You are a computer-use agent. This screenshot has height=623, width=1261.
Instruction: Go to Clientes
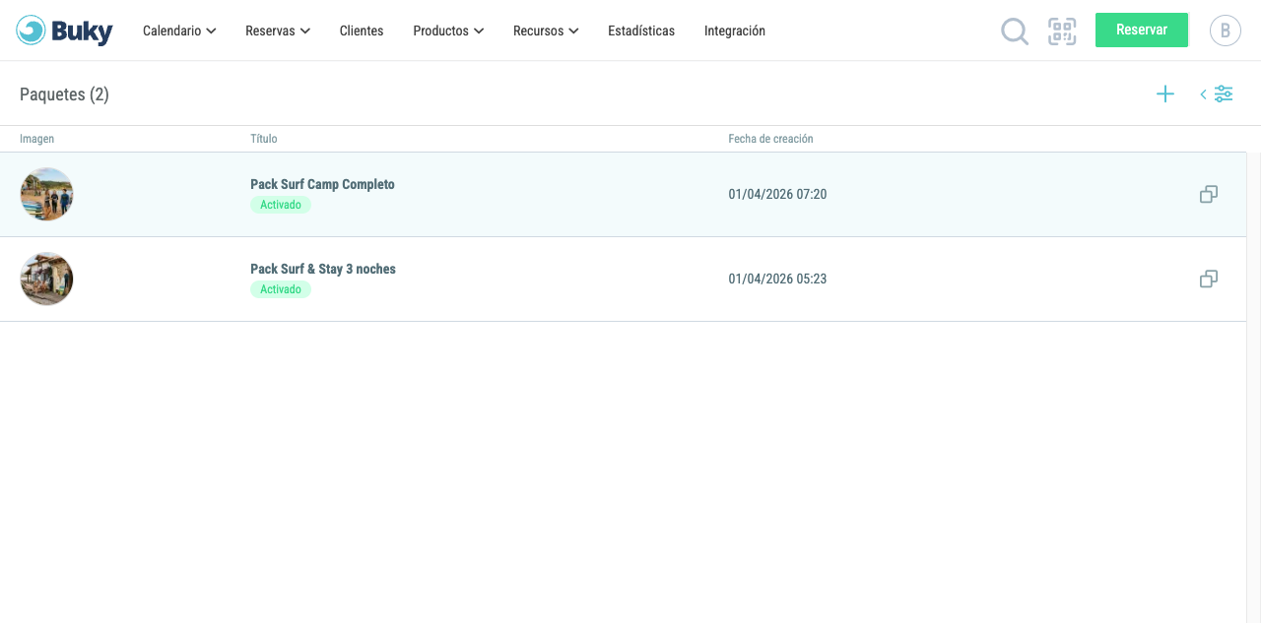362,31
